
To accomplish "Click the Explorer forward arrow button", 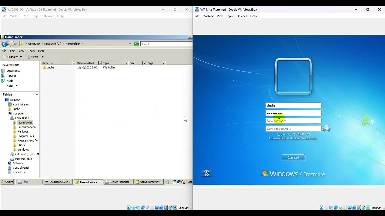I will coord(11,44).
